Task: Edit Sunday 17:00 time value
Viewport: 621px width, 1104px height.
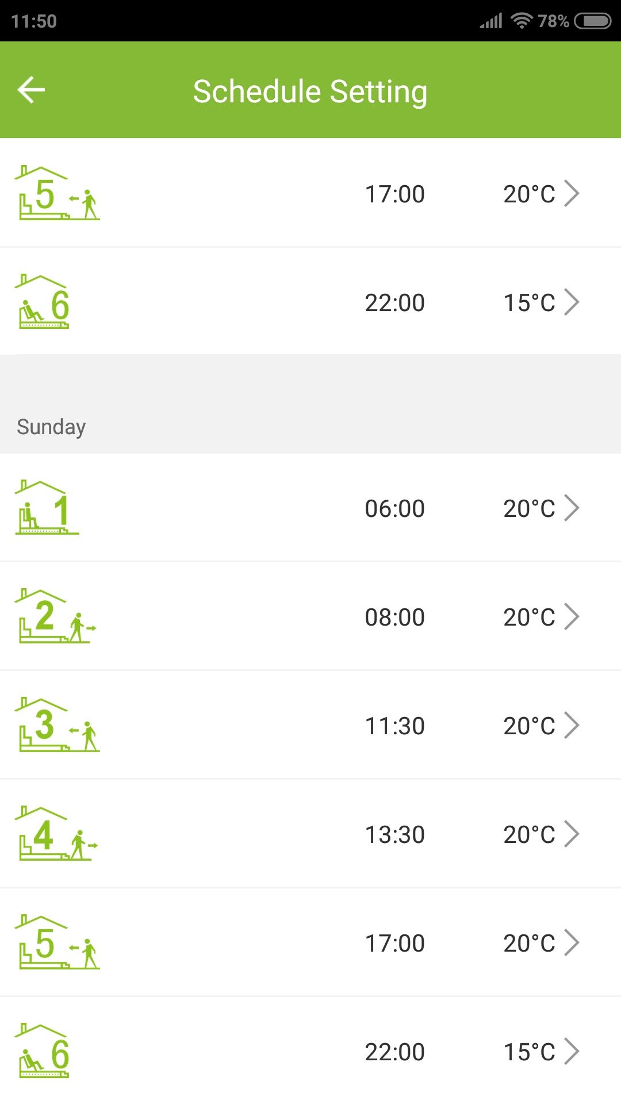Action: 395,943
